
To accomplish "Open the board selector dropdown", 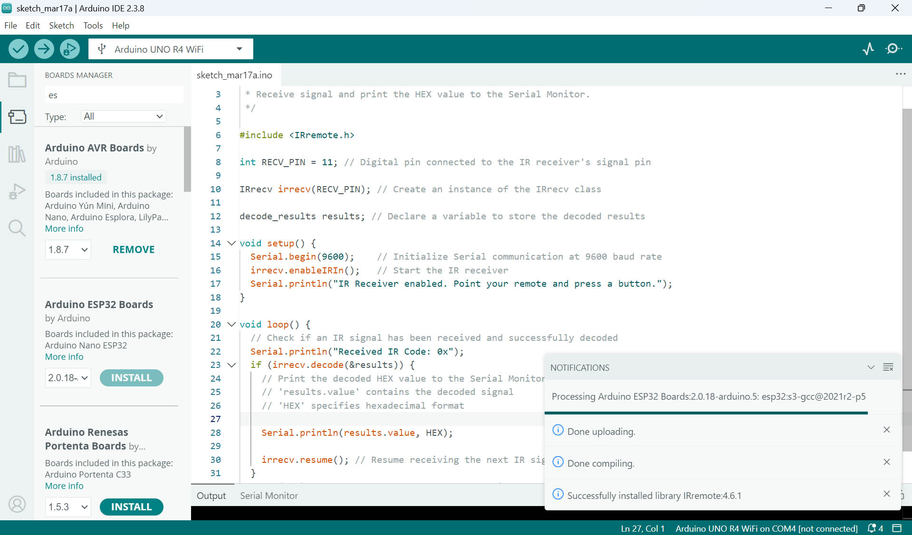I will [x=171, y=49].
